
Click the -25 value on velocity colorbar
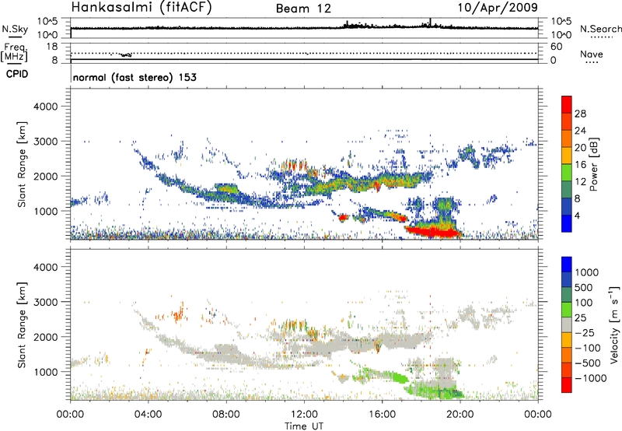585,333
